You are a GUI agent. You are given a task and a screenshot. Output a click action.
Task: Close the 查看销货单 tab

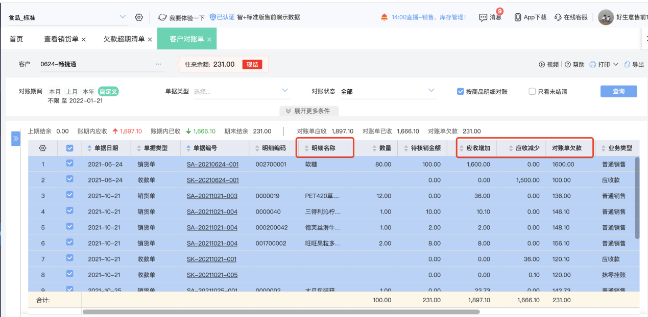click(84, 39)
